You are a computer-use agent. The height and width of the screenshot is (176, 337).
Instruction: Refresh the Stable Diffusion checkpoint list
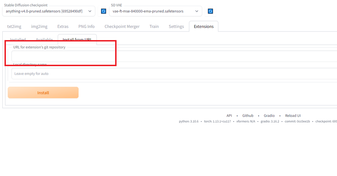point(103,11)
